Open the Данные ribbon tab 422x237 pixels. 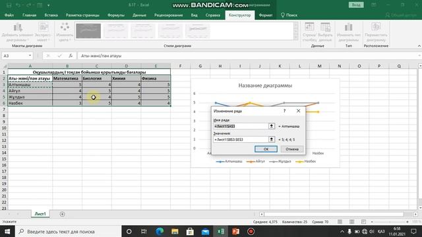tap(139, 15)
